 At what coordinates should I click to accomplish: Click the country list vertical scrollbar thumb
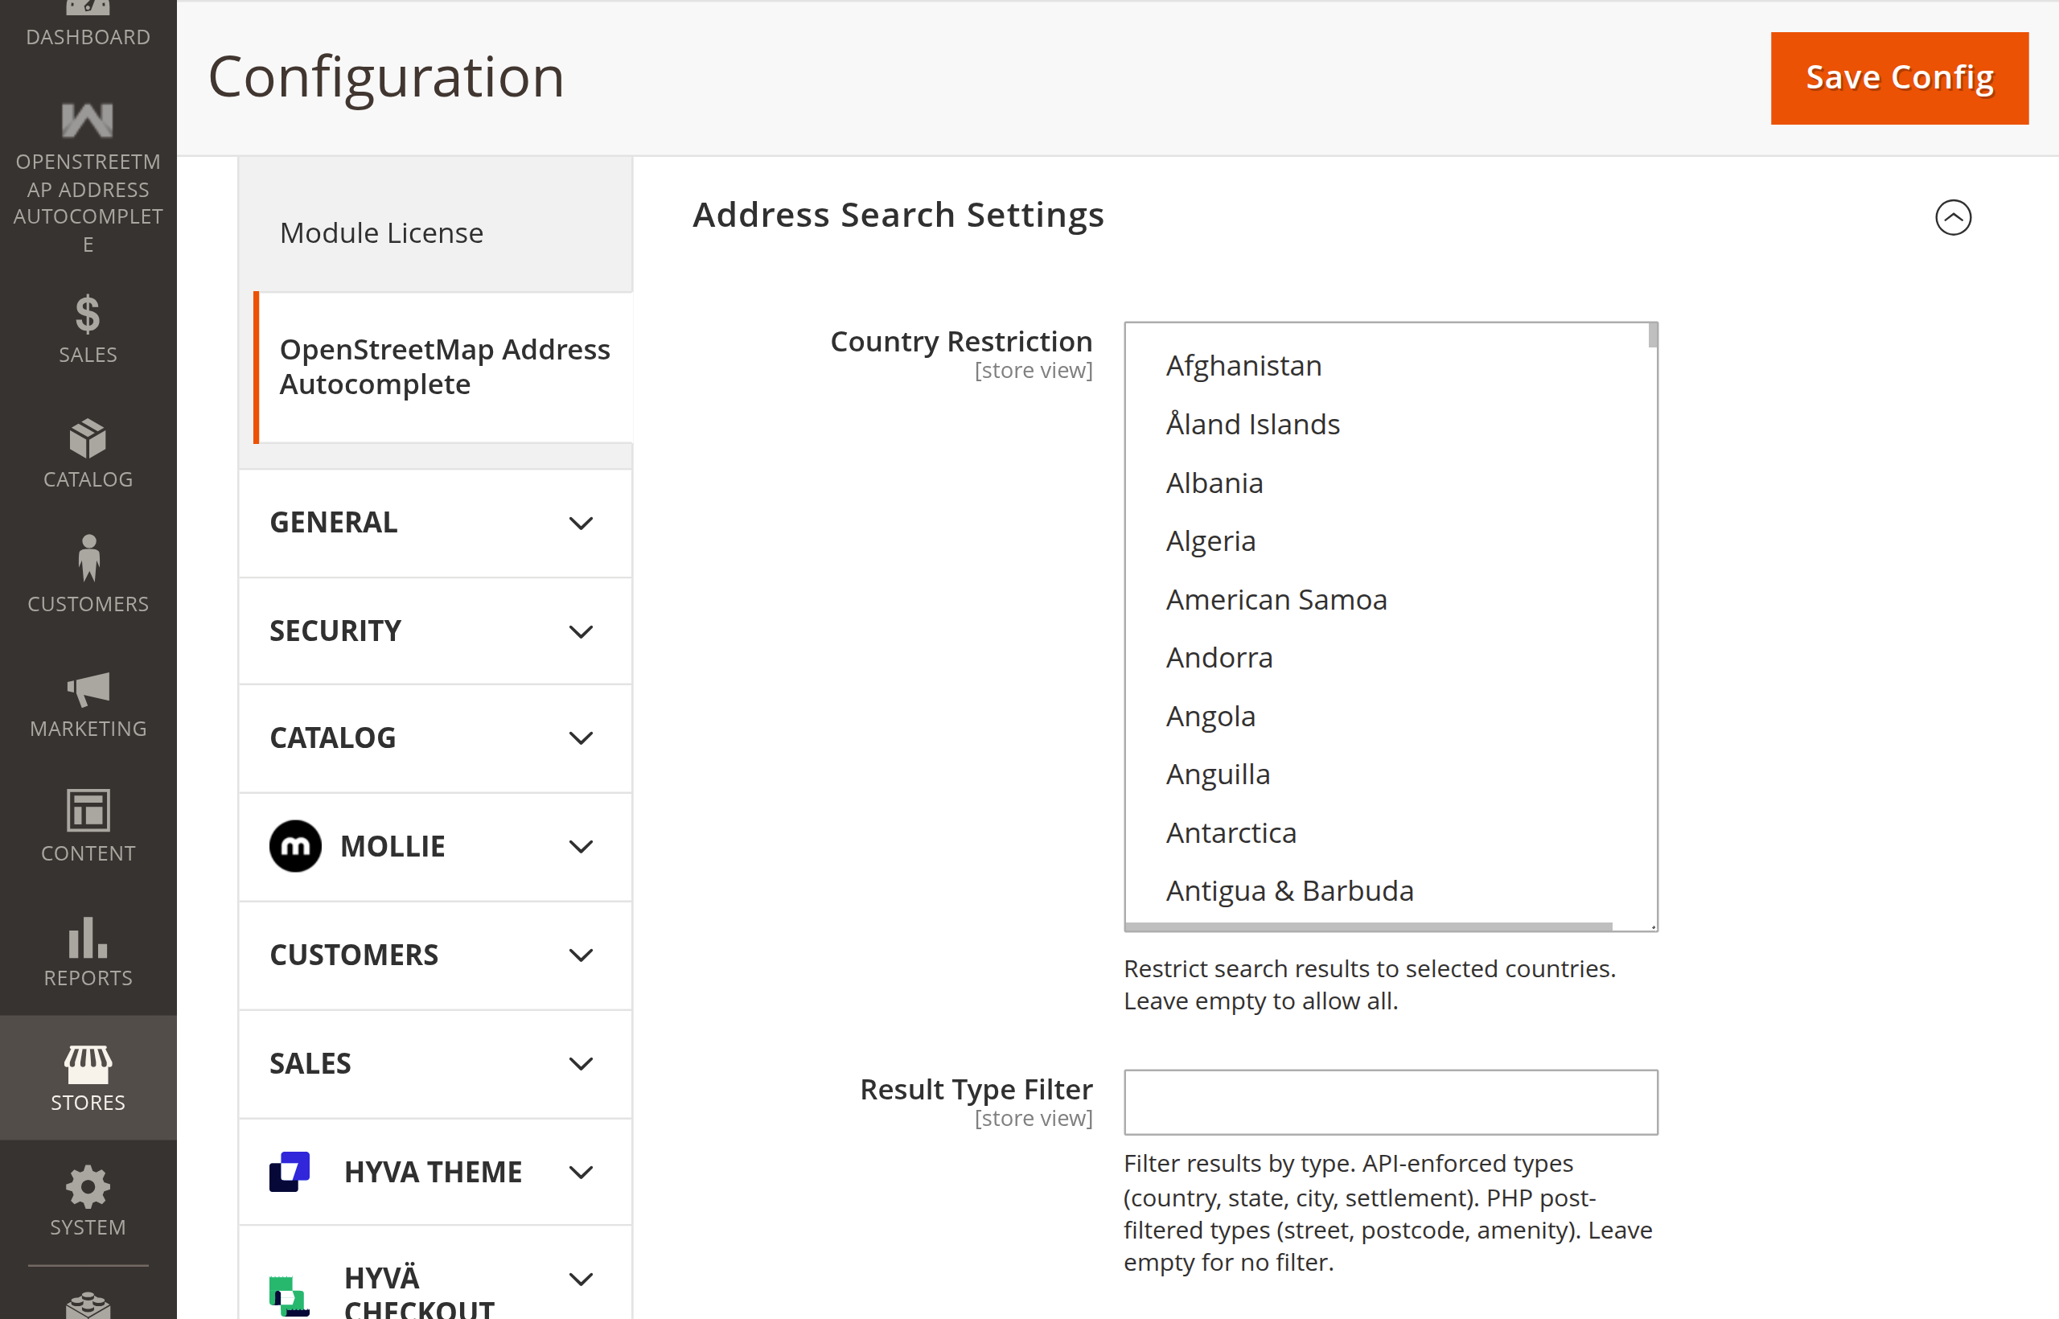[1652, 335]
